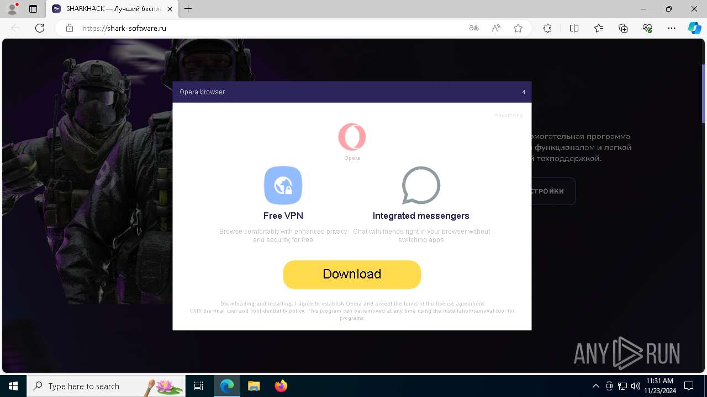Open a new tab with plus button
Image resolution: width=707 pixels, height=397 pixels.
point(188,9)
